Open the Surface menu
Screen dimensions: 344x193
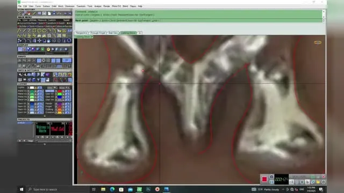[x=46, y=6]
